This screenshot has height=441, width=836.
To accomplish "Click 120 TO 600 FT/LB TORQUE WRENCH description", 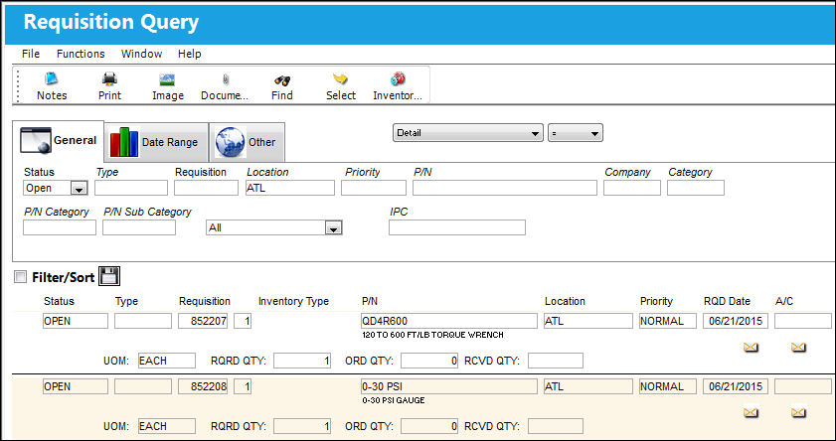I will [432, 335].
